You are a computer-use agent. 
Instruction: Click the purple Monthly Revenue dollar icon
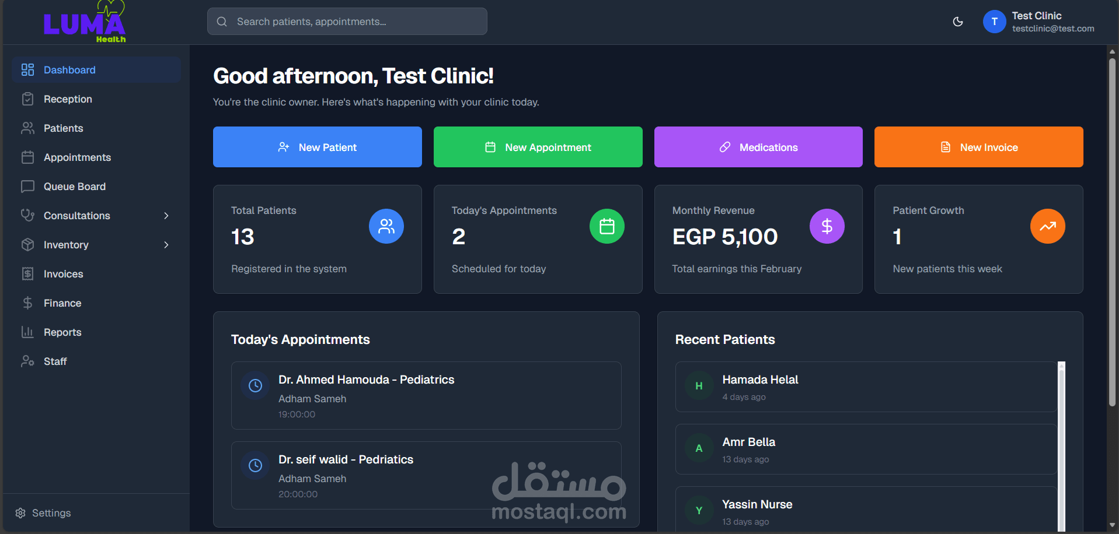(827, 226)
